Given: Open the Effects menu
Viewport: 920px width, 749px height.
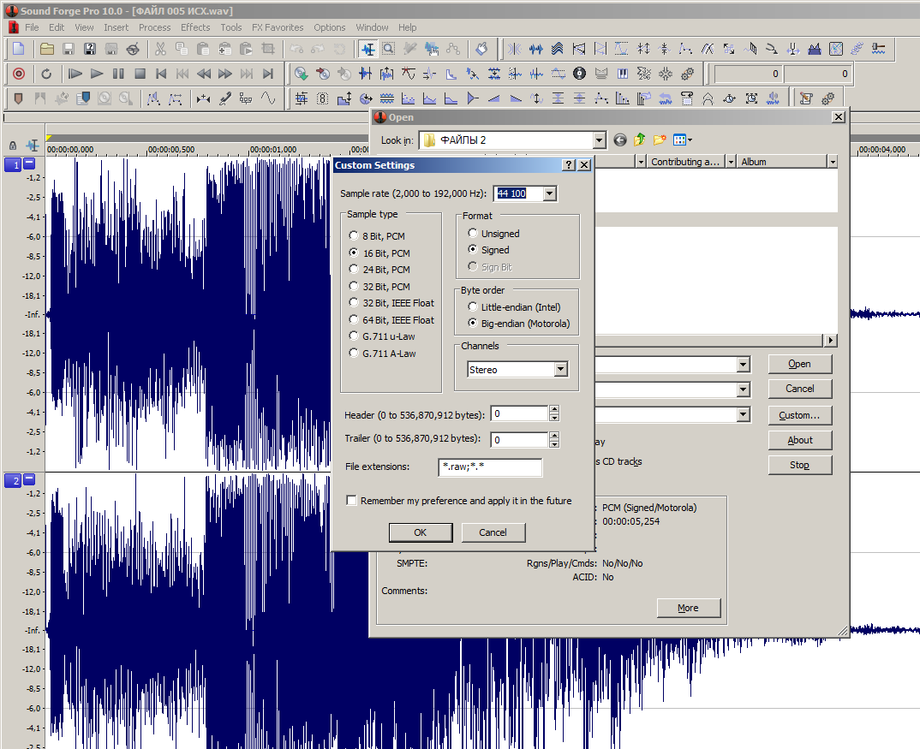Looking at the screenshot, I should pyautogui.click(x=195, y=27).
